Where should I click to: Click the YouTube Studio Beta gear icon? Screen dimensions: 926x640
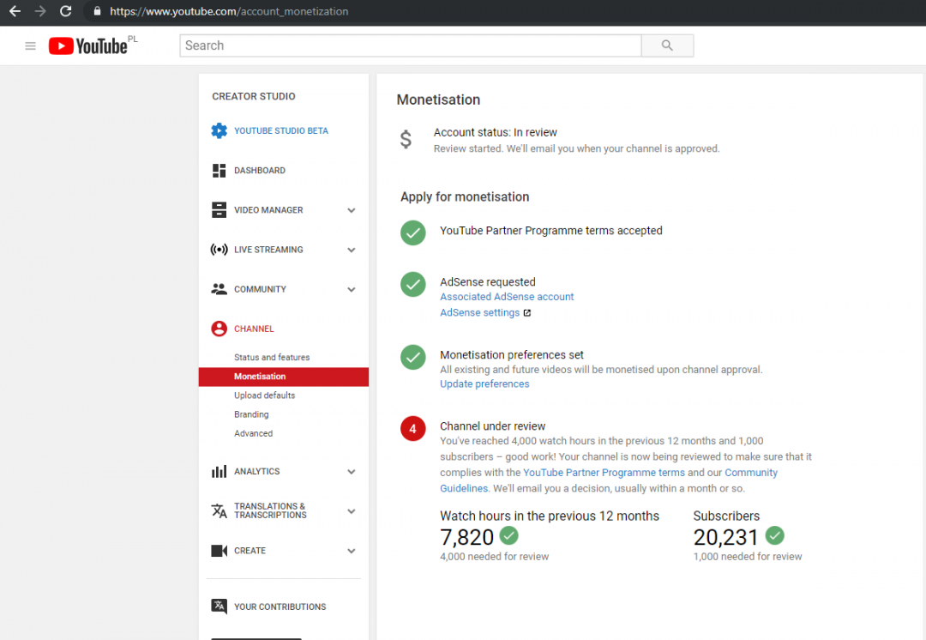point(219,131)
